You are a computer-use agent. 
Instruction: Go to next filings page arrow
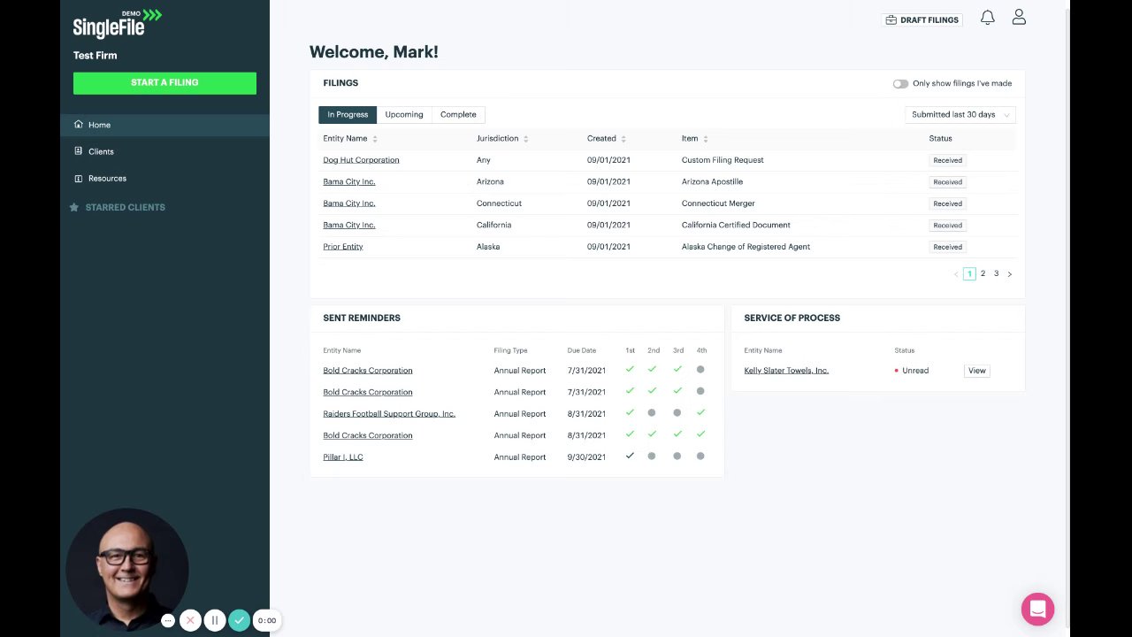pyautogui.click(x=1010, y=274)
